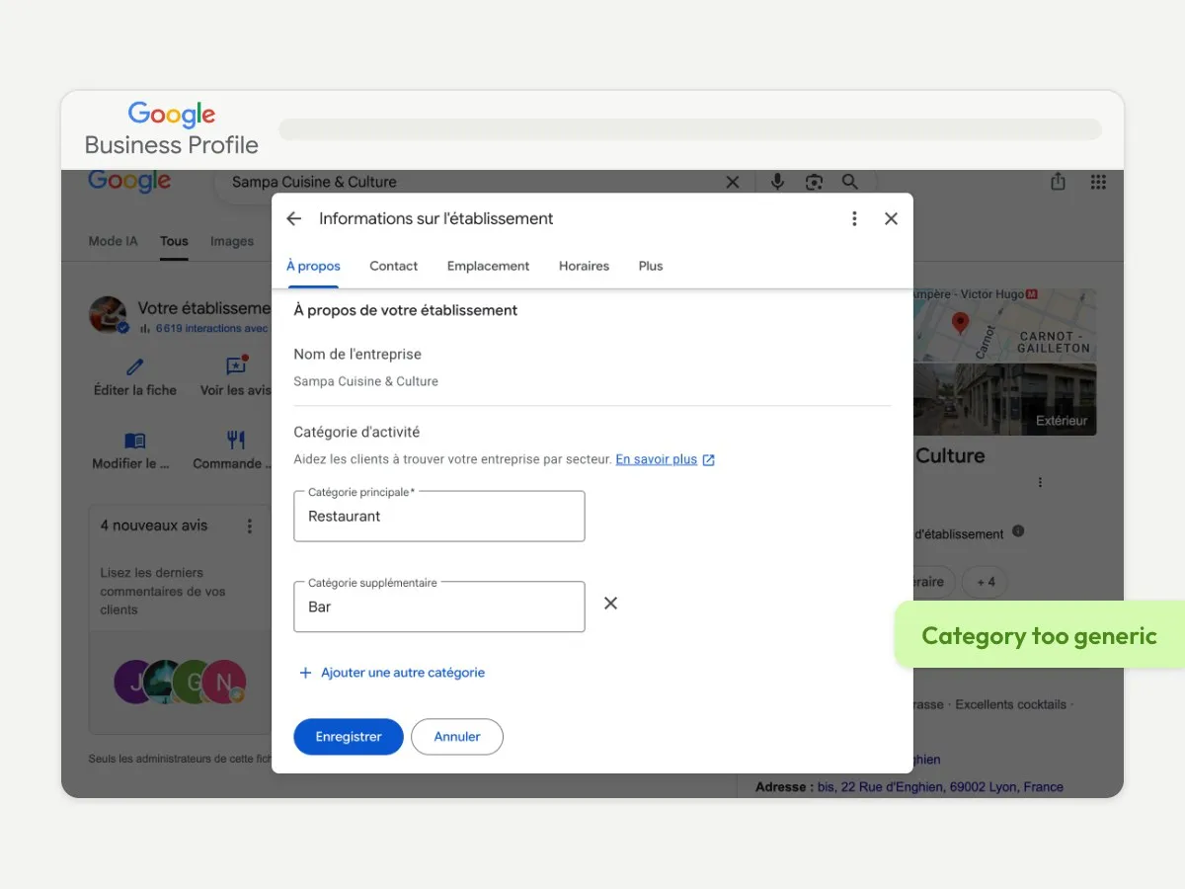Click the plus icon to add category
The image size is (1185, 889).
click(x=305, y=673)
